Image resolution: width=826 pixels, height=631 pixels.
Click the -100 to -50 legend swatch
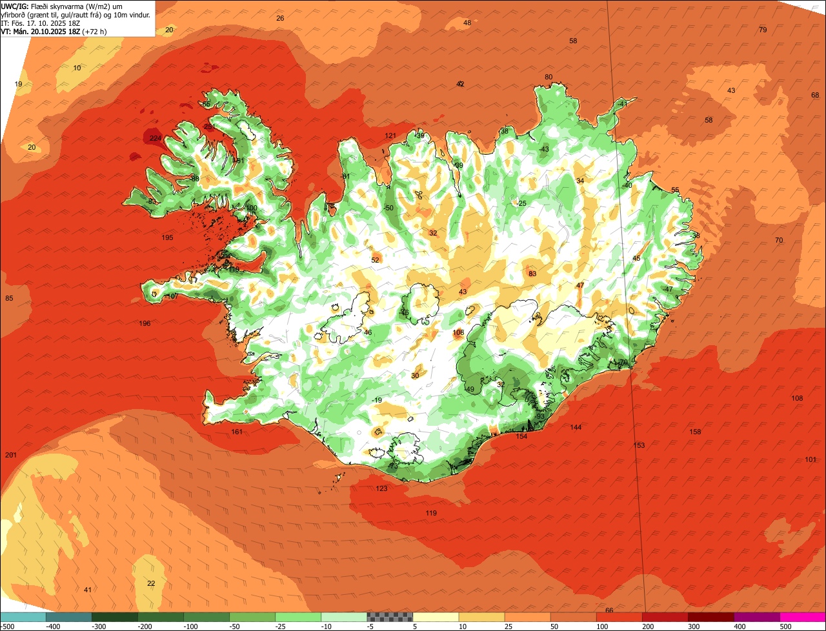[206, 617]
